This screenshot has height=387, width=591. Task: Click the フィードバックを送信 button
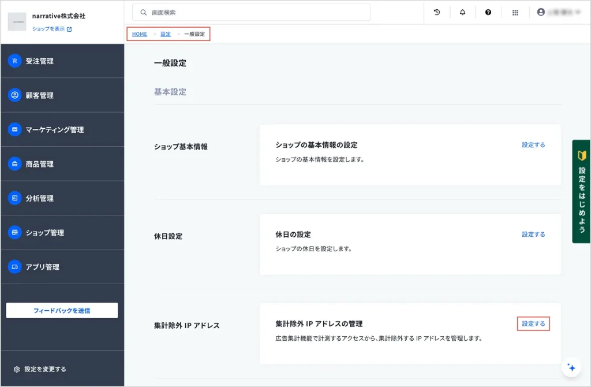[62, 310]
